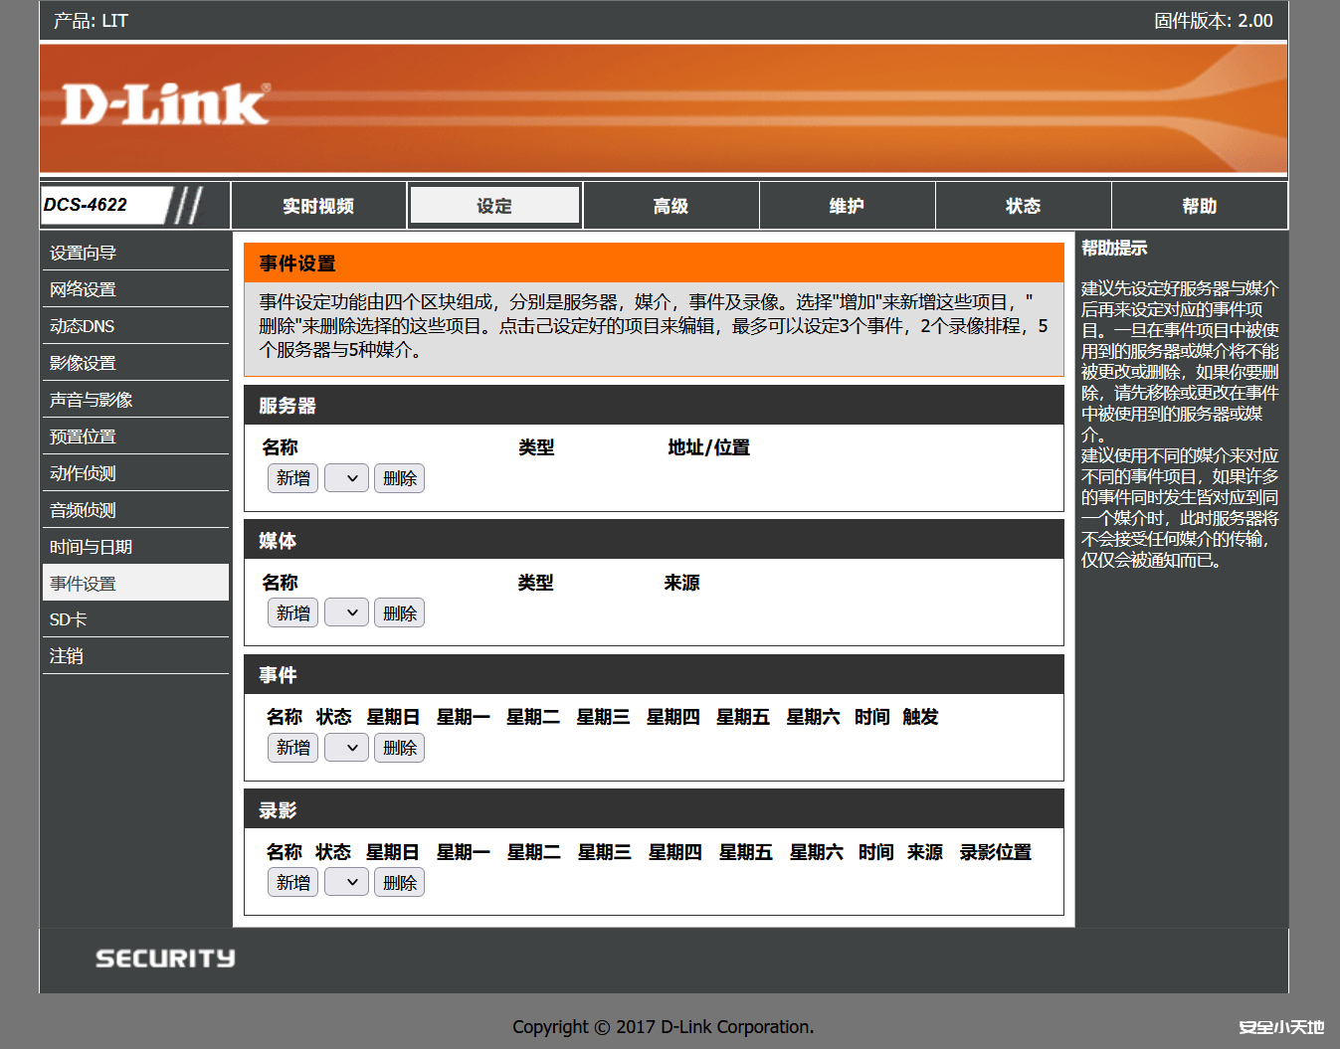Expand the dropdown in the 录影 section
The width and height of the screenshot is (1340, 1049).
(x=345, y=882)
